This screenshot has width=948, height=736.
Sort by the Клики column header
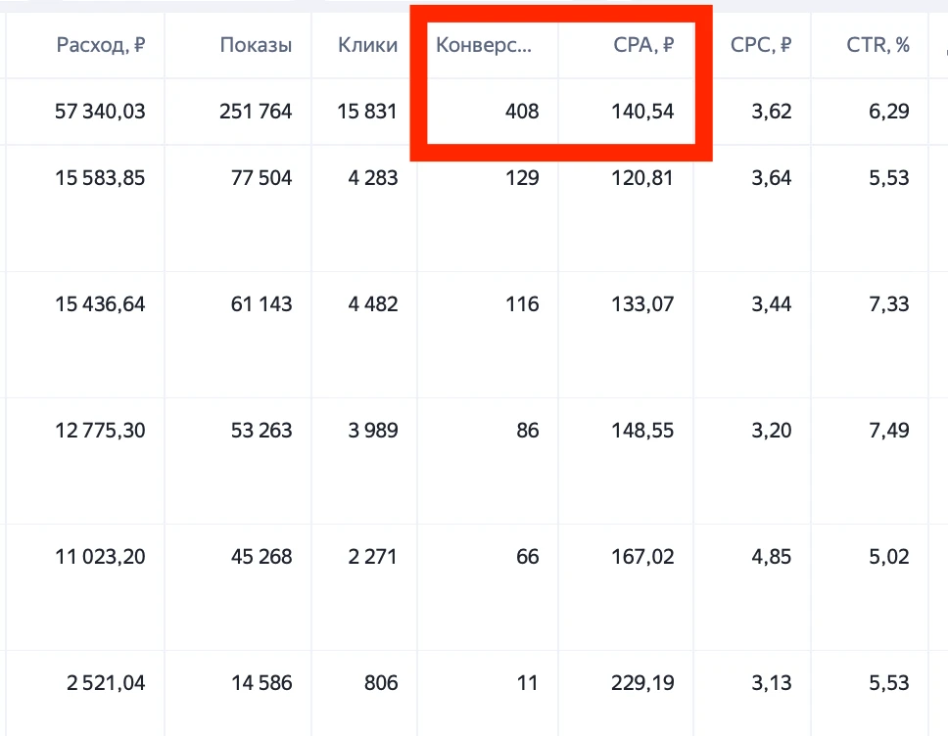(x=367, y=45)
